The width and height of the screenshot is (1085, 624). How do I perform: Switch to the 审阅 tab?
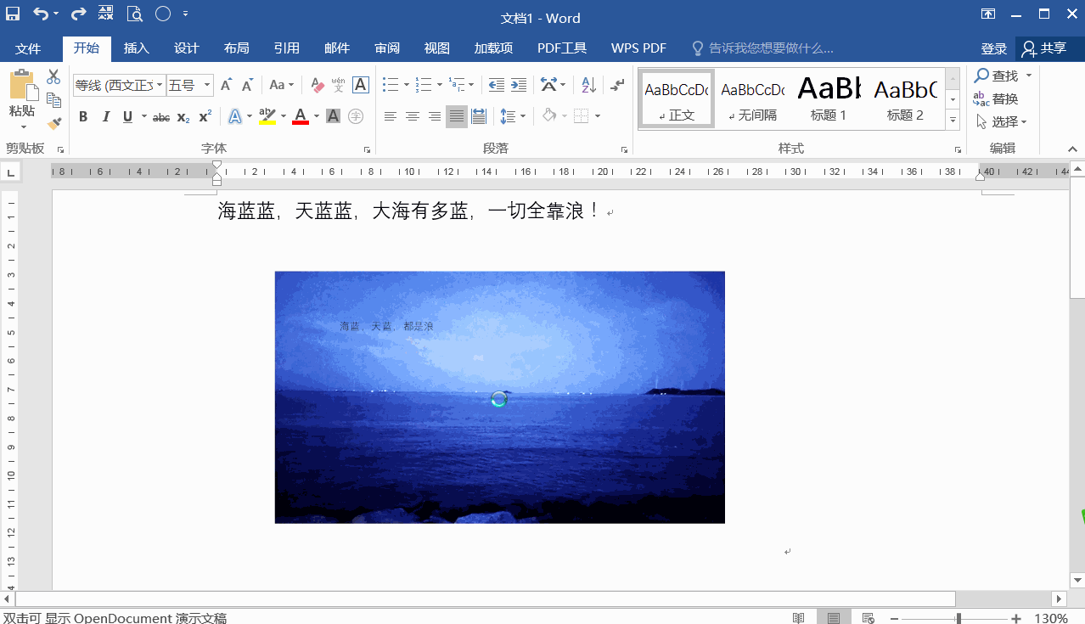point(387,48)
